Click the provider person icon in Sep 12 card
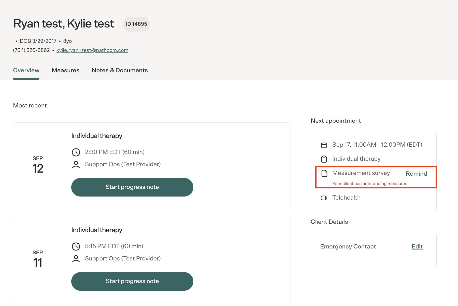The image size is (458, 306). (76, 164)
